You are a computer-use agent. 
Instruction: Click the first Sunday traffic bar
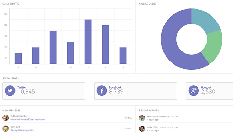pyautogui.click(x=18, y=58)
